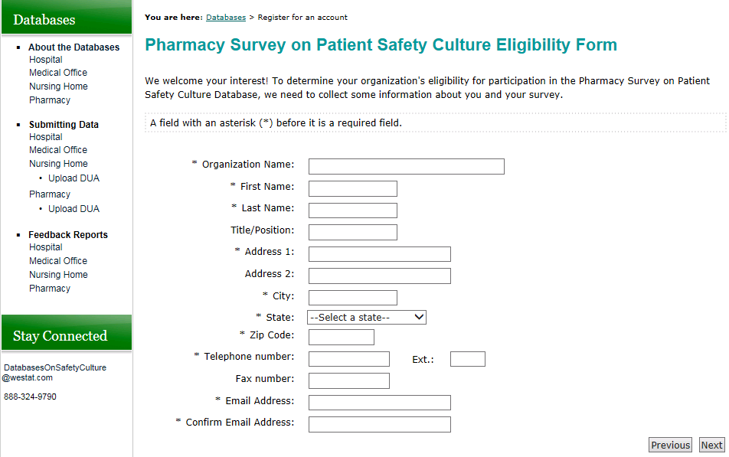
Task: Focus the Confirm Email Address field
Action: [379, 424]
